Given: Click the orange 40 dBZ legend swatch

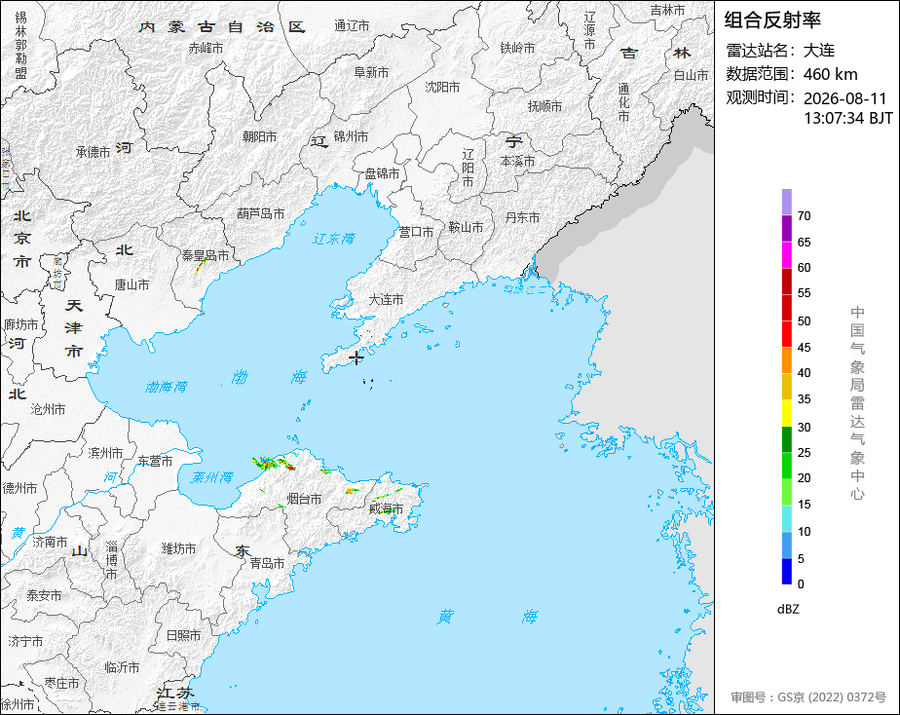Looking at the screenshot, I should click(x=786, y=359).
